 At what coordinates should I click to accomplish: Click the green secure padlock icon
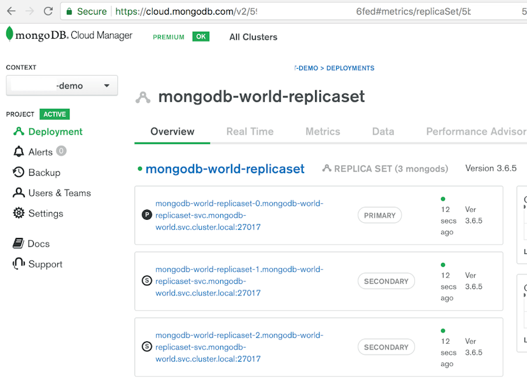tap(69, 11)
